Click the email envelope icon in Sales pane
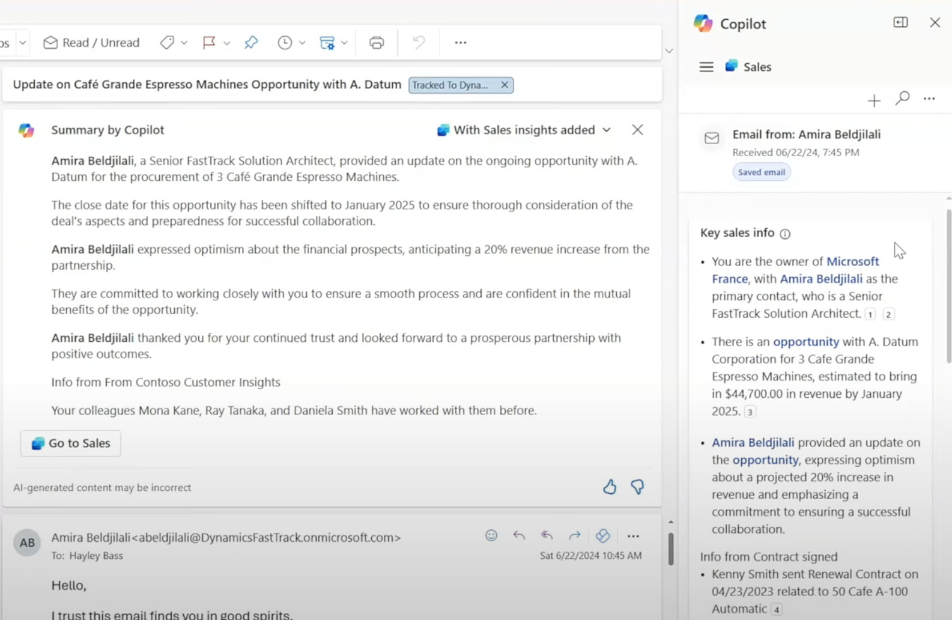Screen dimensions: 952x620 [712, 138]
